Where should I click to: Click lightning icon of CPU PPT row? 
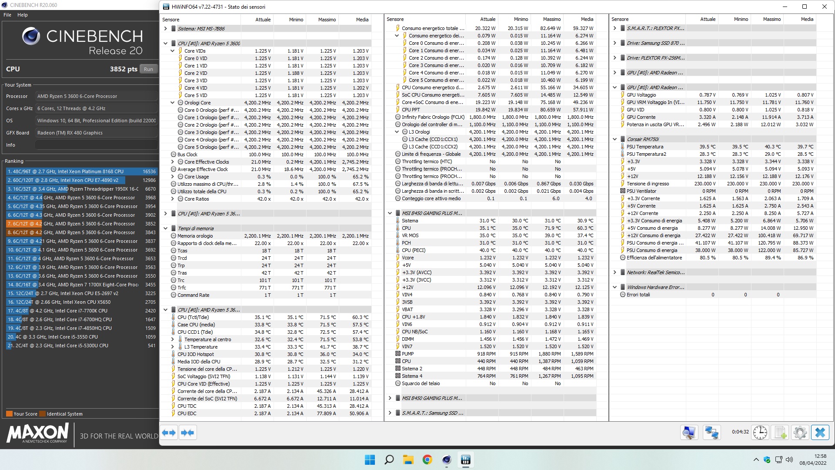397,110
